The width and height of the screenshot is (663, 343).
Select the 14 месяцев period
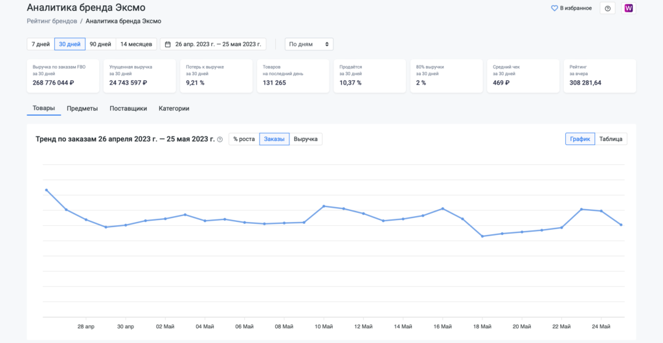click(x=137, y=44)
